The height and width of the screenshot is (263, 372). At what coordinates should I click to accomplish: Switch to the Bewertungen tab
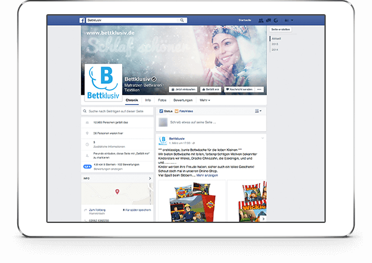(x=183, y=100)
